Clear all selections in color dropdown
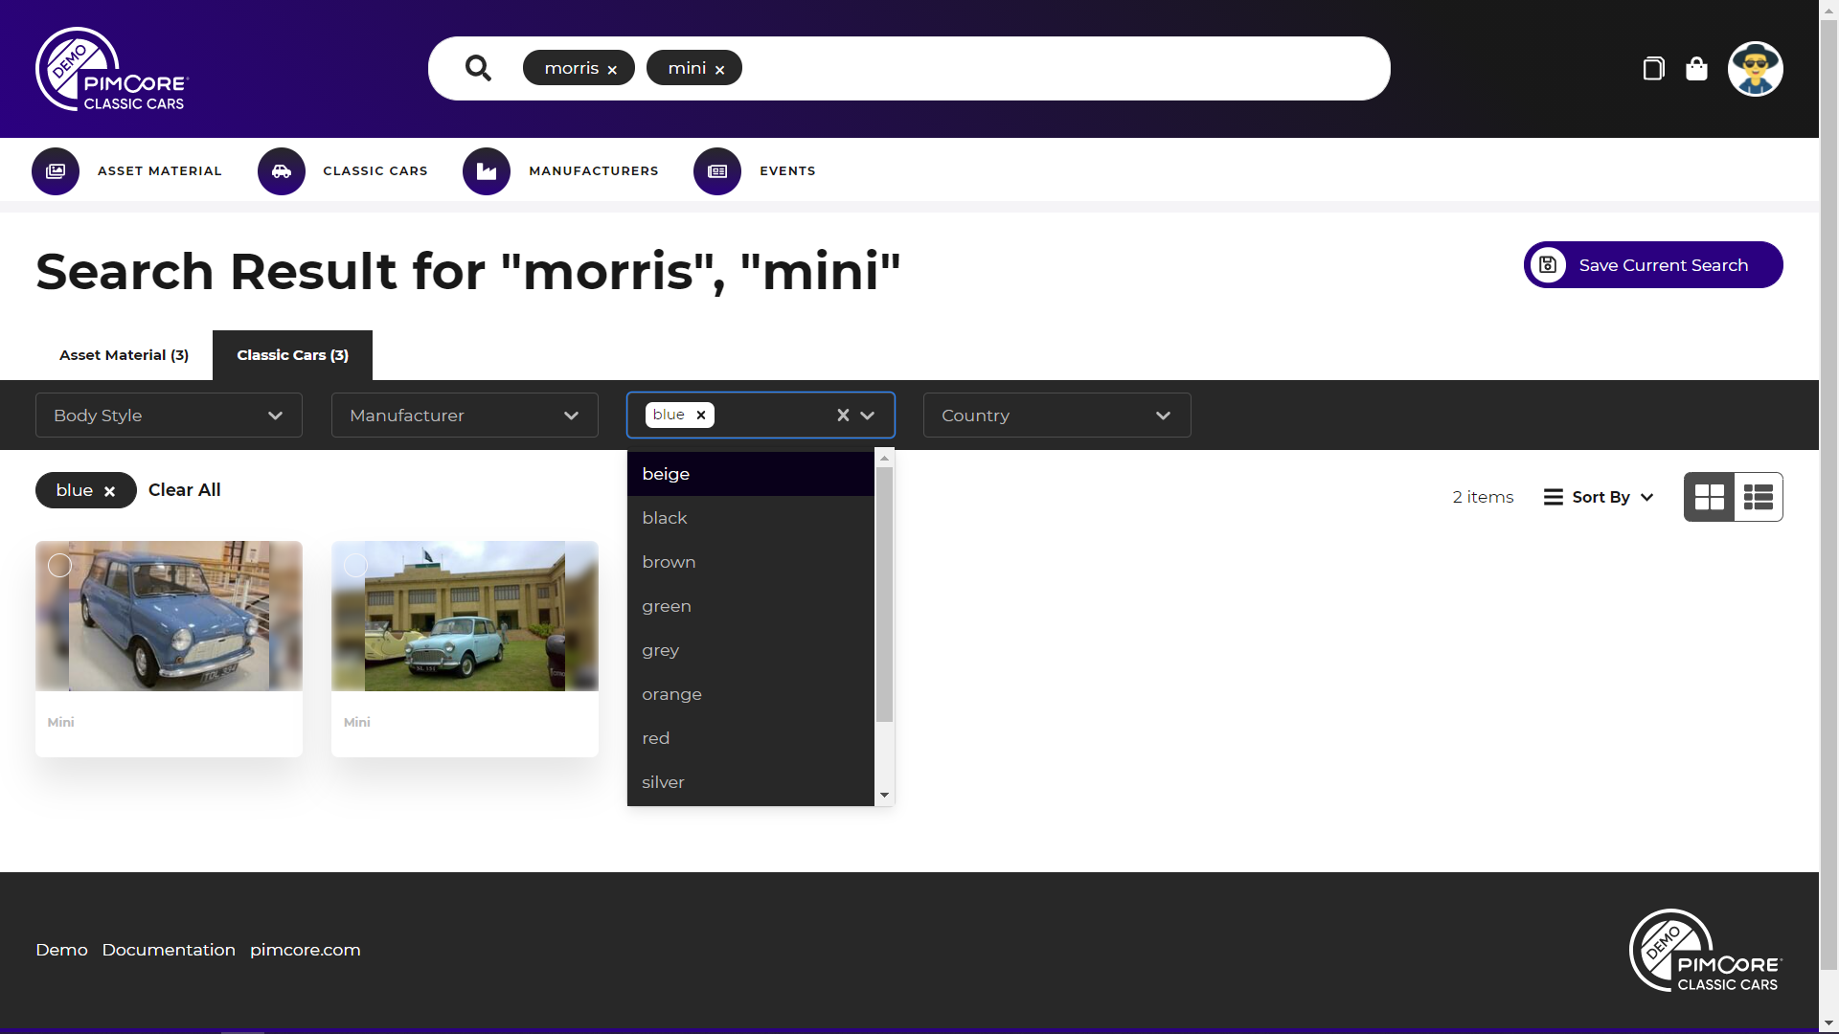Screen dimensions: 1839x1034 (x=843, y=415)
